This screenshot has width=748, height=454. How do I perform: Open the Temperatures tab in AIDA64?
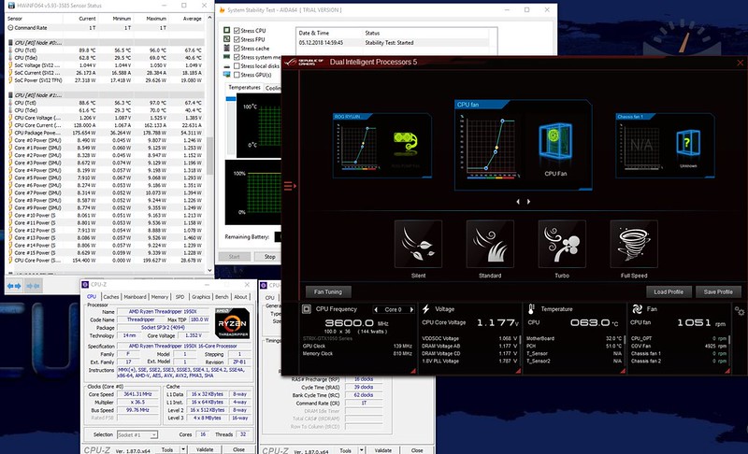click(x=244, y=88)
